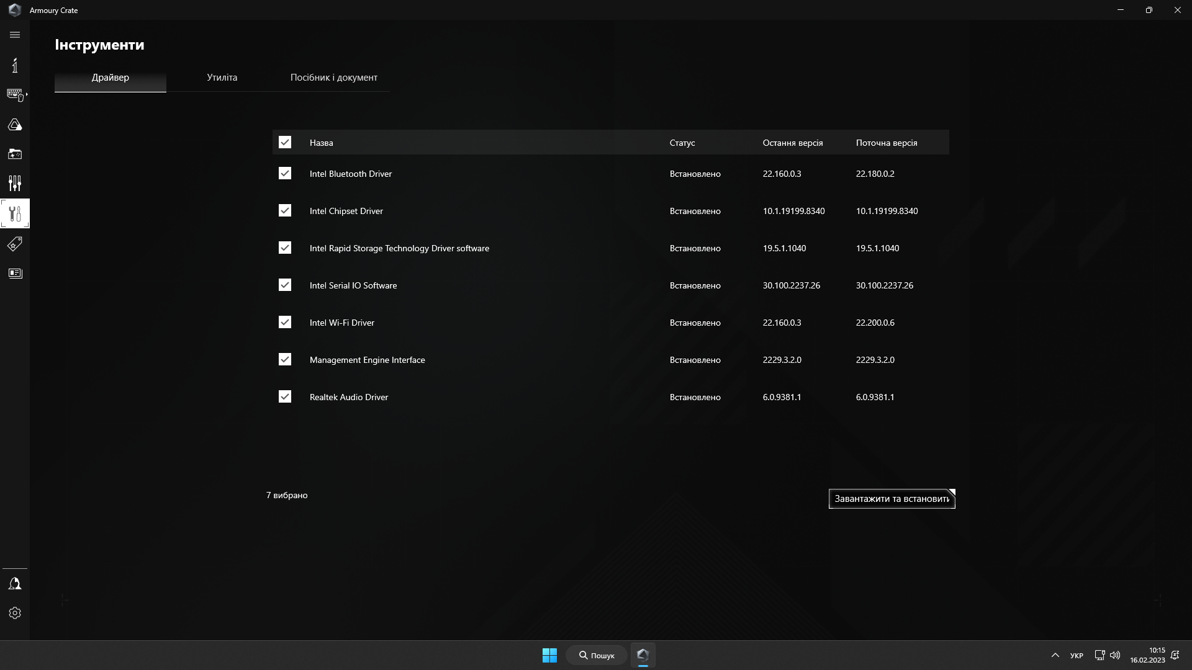Open the system performance monitor icon
1192x670 pixels.
pyautogui.click(x=15, y=183)
